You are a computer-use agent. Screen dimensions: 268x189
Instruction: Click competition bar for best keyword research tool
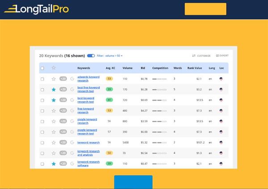click(159, 100)
